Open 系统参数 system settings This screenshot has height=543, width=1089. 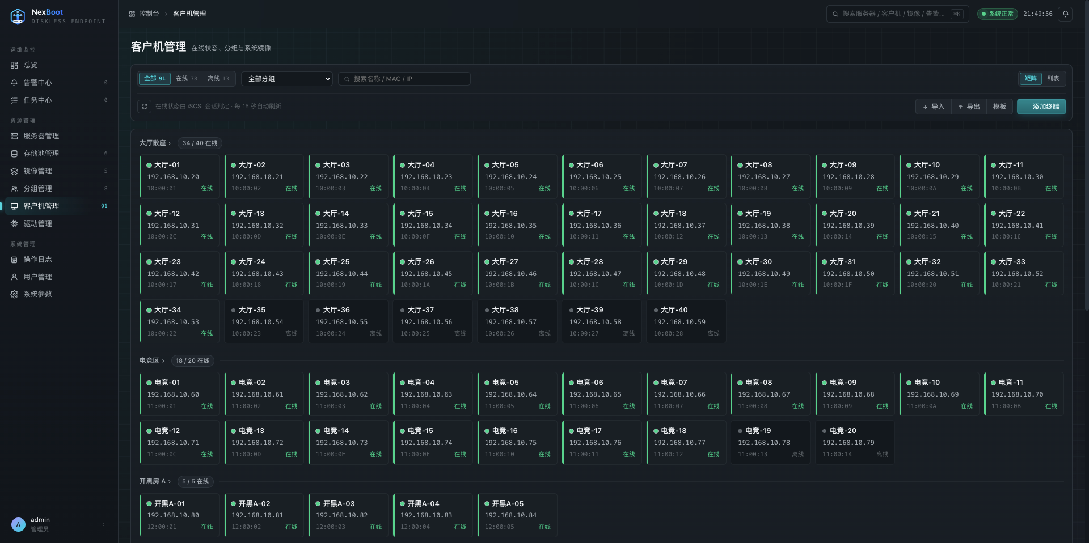click(x=59, y=294)
